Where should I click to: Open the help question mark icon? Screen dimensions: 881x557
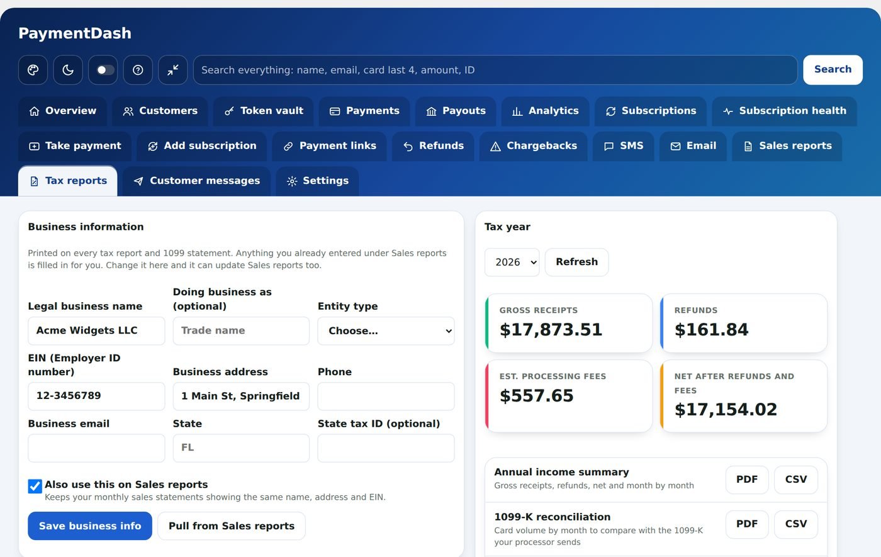click(x=138, y=70)
